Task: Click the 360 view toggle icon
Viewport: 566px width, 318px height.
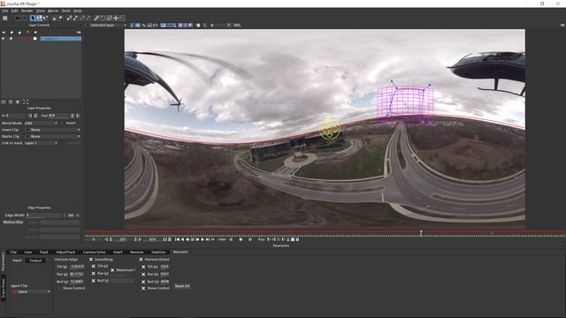Action: 237,26
